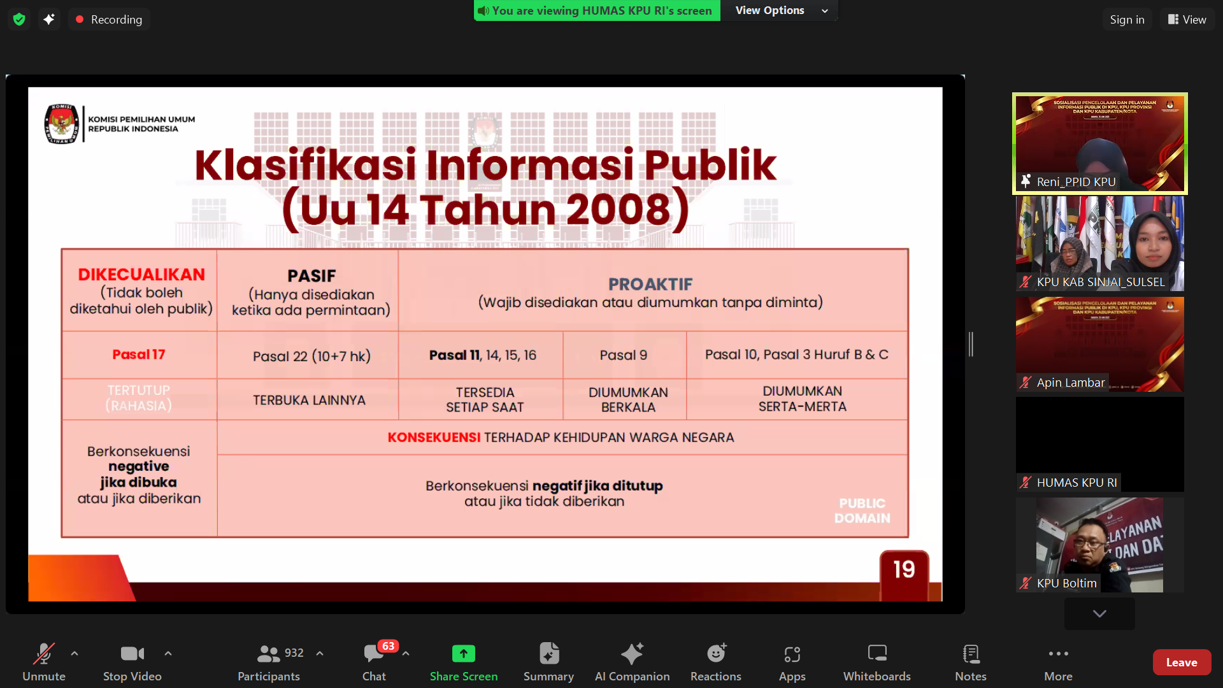Open the Apps icon
The image size is (1223, 688).
(x=792, y=654)
